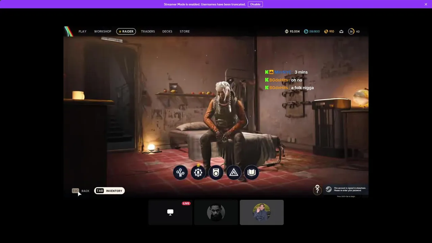Open the WORKSHOP tab
432x243 pixels.
coord(103,31)
